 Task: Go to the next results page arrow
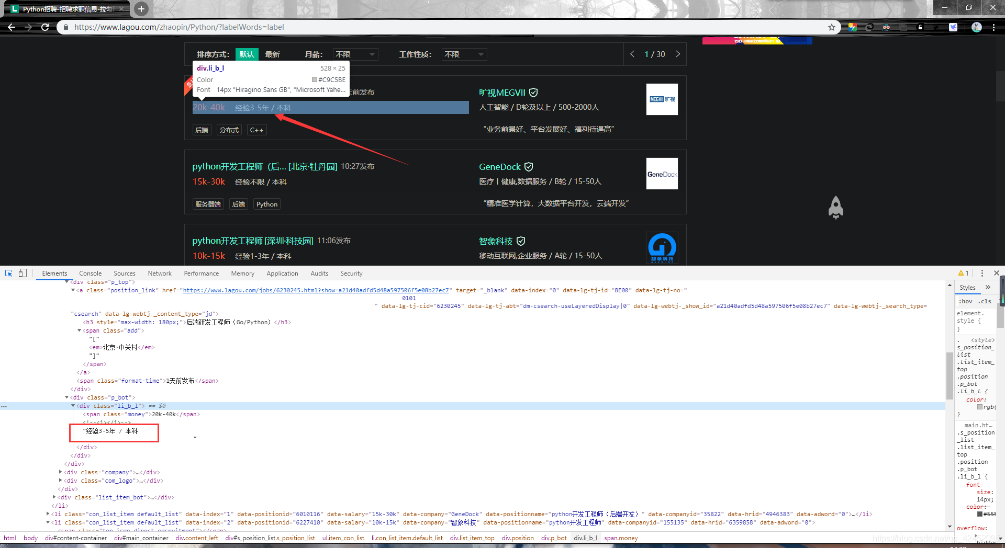(x=678, y=54)
